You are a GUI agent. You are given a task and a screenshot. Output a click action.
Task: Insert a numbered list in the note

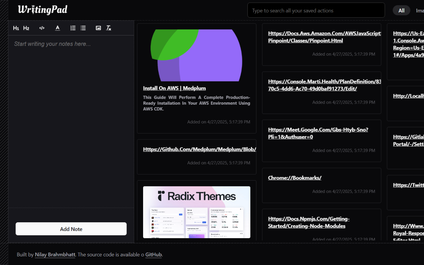pyautogui.click(x=73, y=28)
